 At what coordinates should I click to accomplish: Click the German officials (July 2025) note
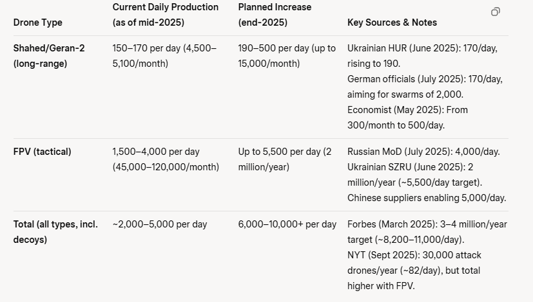coord(425,87)
